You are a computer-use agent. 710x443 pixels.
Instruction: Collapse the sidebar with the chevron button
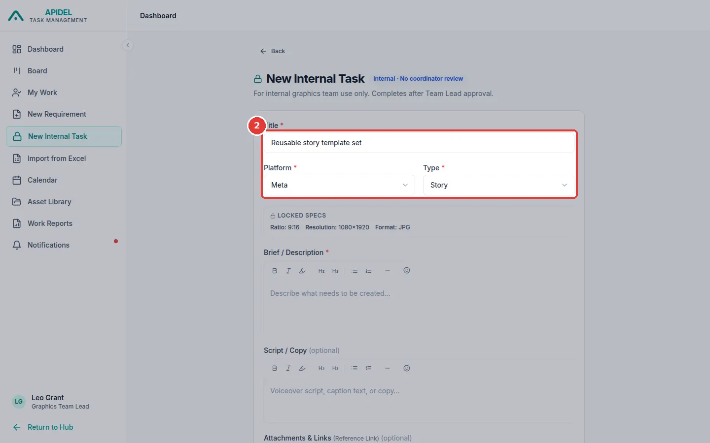[128, 45]
